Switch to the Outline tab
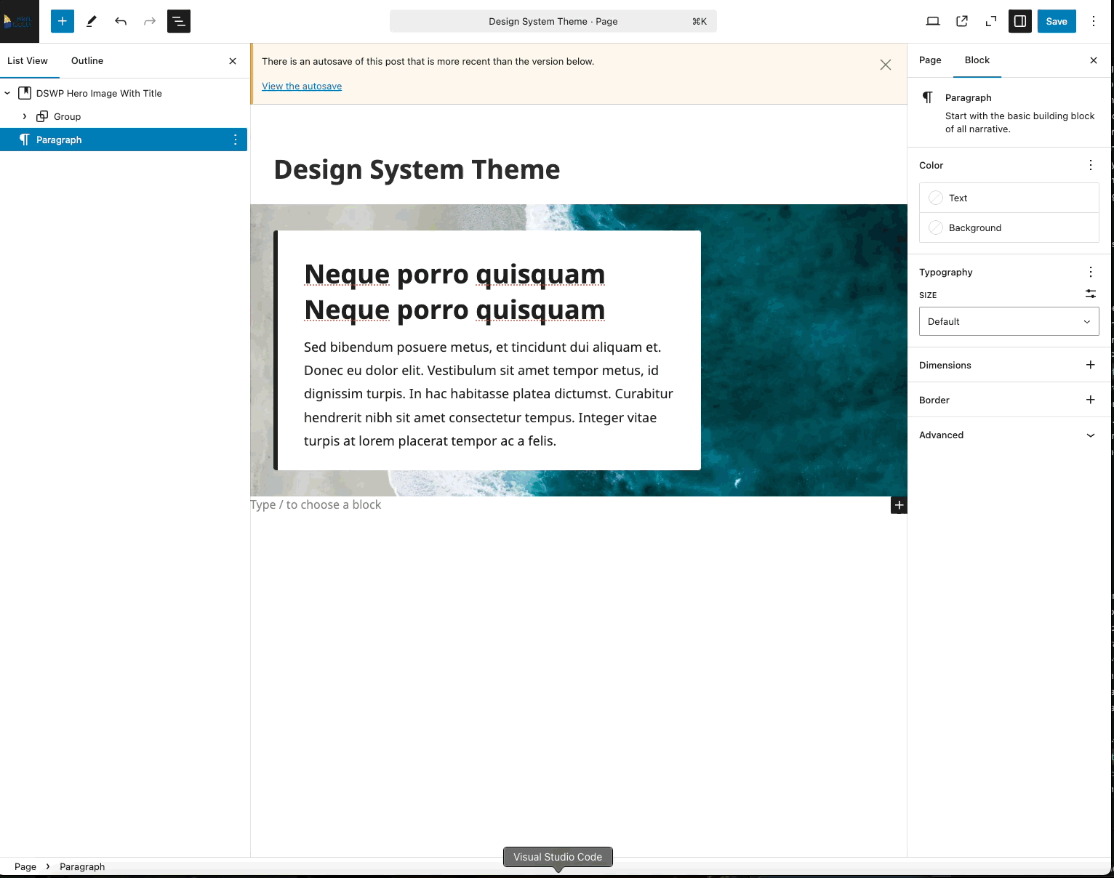Image resolution: width=1114 pixels, height=878 pixels. click(x=87, y=60)
